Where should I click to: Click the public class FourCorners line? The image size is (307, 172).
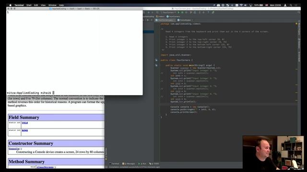[177, 60]
